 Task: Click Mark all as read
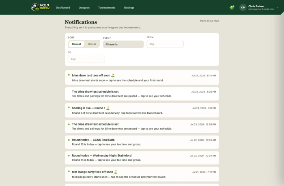pos(209,21)
